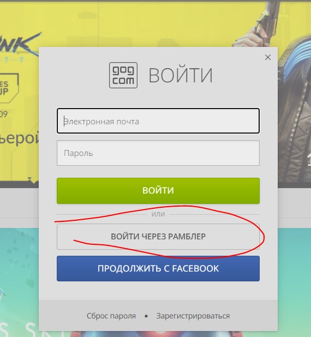Open the Сброс пароля link
The width and height of the screenshot is (311, 337).
(111, 316)
